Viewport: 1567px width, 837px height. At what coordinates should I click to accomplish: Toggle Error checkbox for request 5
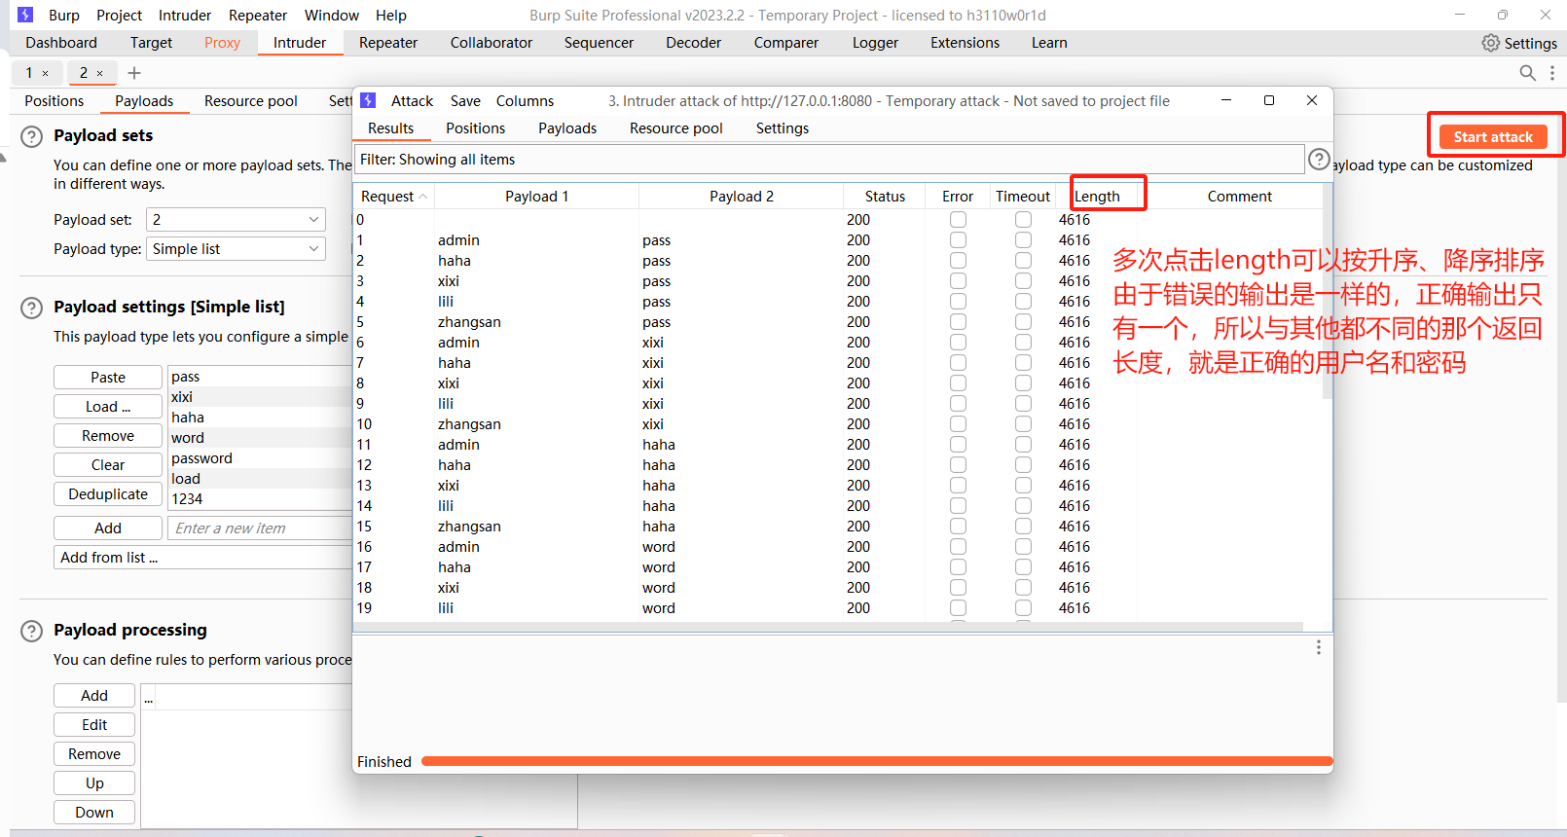959,322
